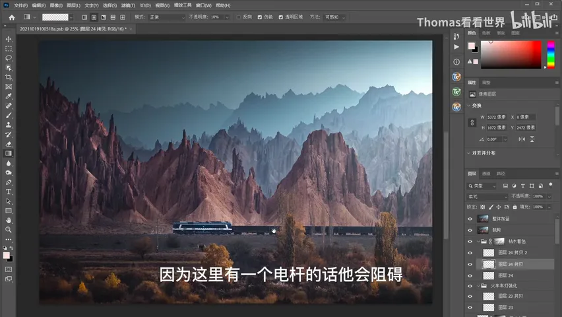Open the 窗口(W) menu

204,5
